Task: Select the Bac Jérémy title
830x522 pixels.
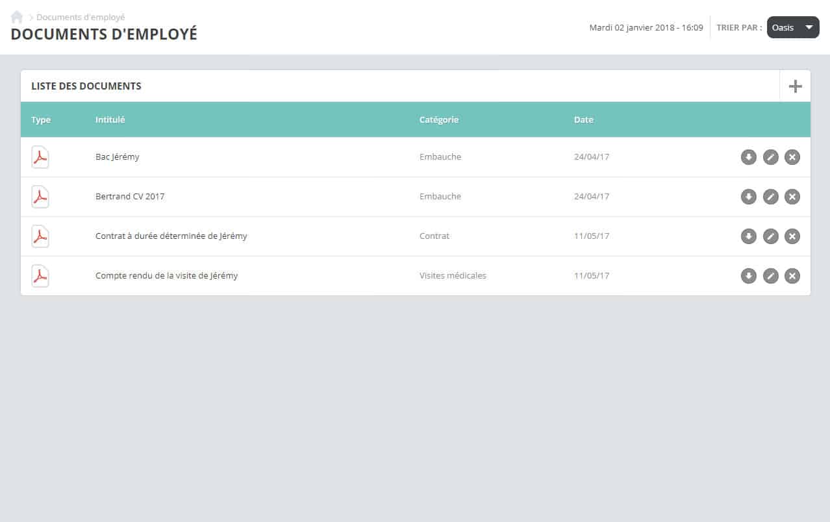Action: (118, 157)
